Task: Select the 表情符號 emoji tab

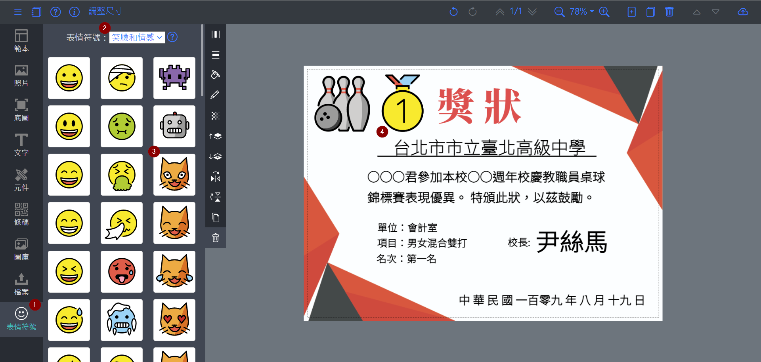Action: 21,319
